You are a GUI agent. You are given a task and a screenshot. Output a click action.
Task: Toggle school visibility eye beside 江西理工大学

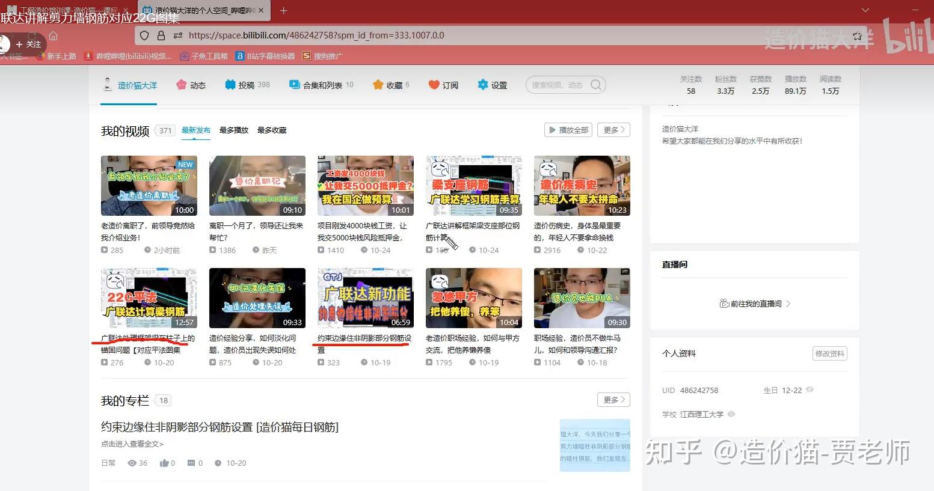point(731,414)
